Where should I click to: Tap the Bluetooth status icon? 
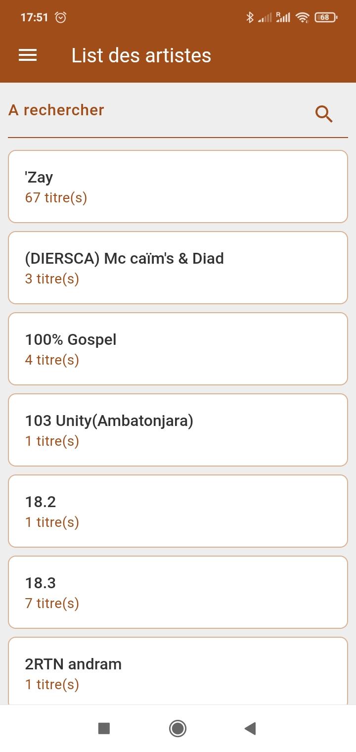coord(250,18)
